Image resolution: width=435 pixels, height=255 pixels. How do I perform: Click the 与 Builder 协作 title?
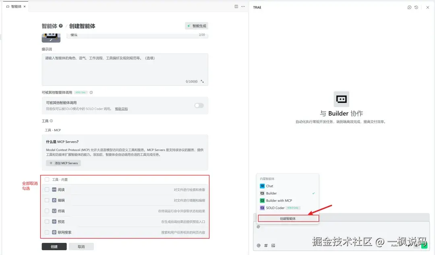coord(341,114)
